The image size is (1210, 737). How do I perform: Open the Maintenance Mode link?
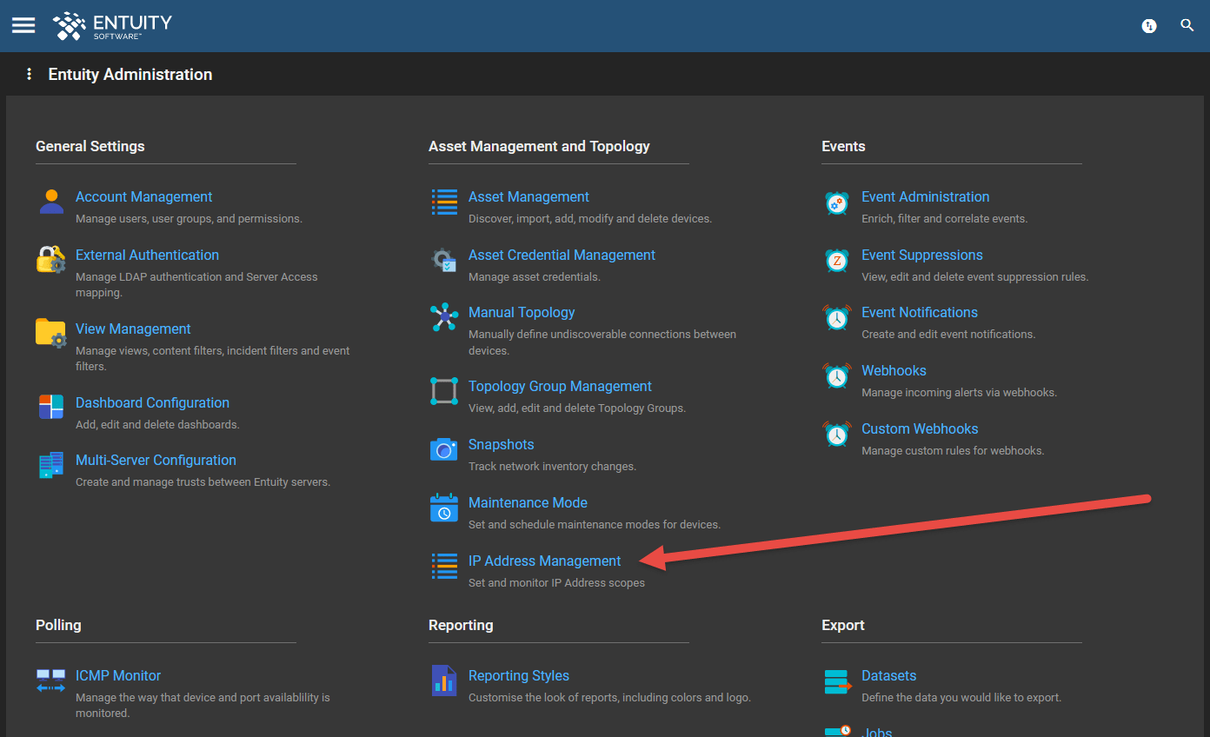[528, 503]
